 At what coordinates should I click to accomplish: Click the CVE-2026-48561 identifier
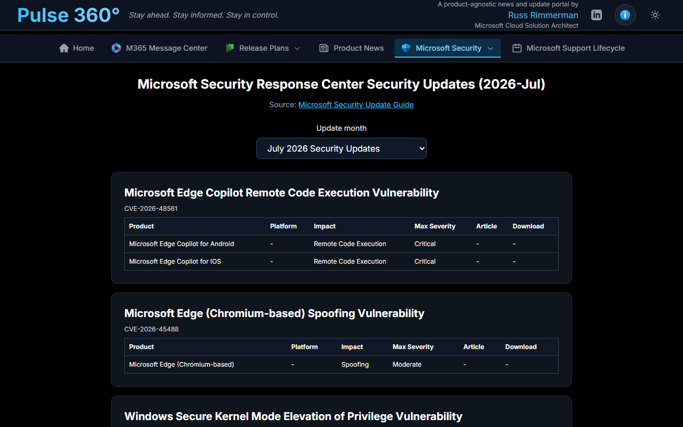click(151, 209)
